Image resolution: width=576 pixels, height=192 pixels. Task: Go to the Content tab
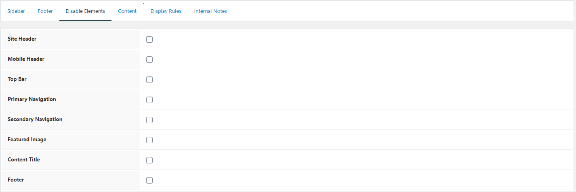point(127,11)
